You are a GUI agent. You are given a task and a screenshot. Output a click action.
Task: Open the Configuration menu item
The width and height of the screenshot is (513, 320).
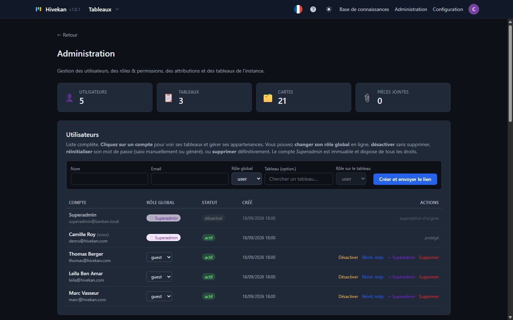448,9
